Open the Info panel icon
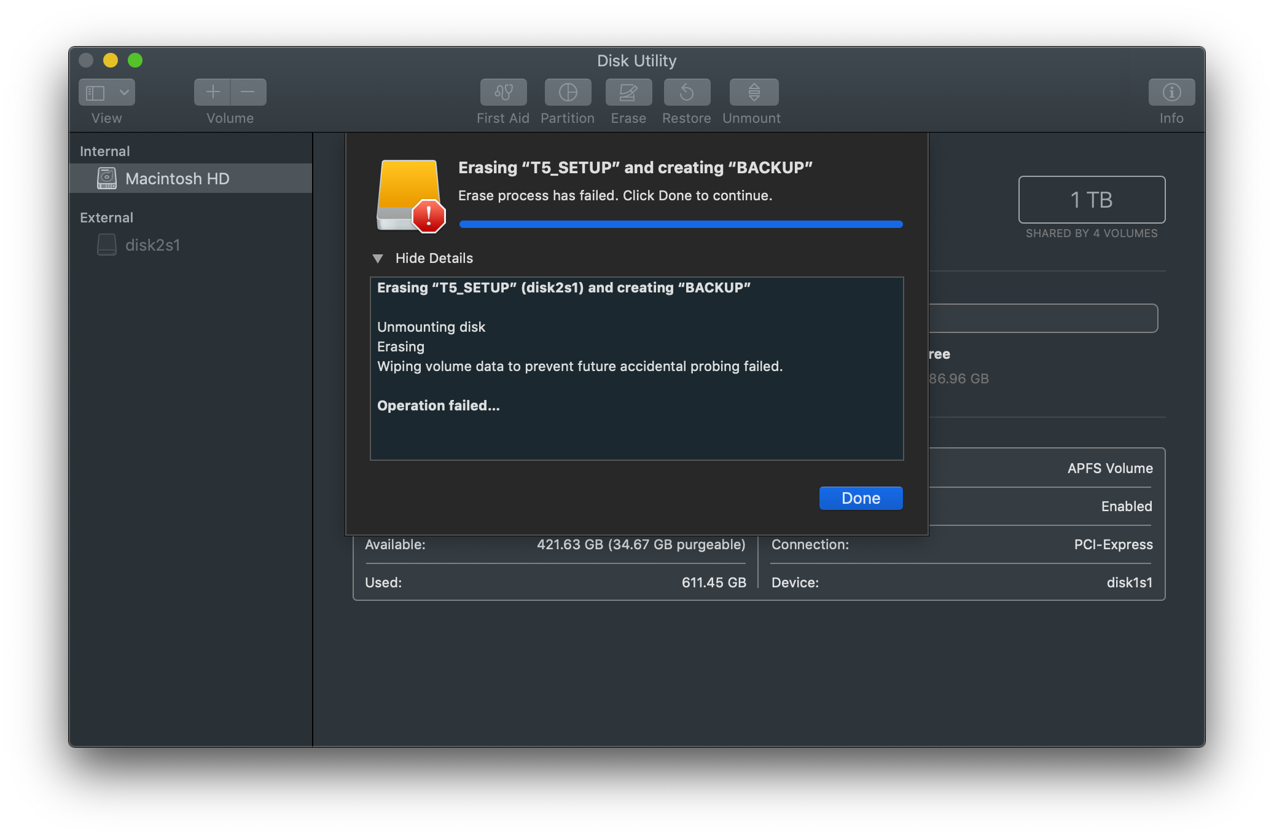 (1171, 92)
